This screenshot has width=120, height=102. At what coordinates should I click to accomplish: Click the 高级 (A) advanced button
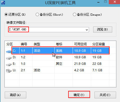tap(15, 95)
